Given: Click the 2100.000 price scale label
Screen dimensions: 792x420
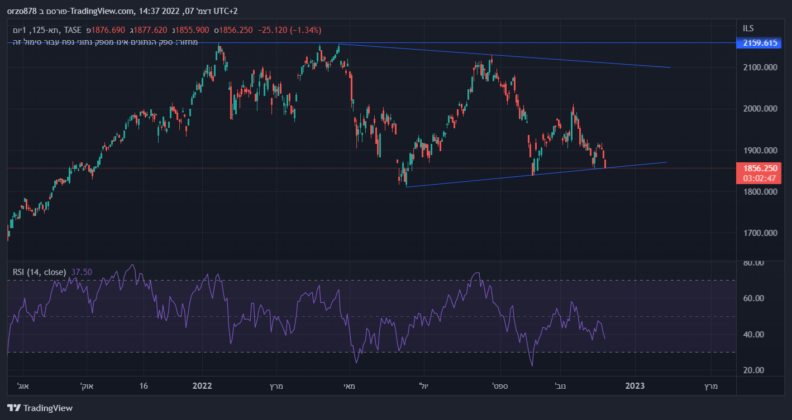Looking at the screenshot, I should [x=760, y=67].
